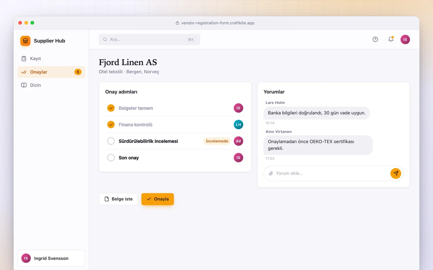
Task: Open Kayıt in the sidebar
Action: 51,59
